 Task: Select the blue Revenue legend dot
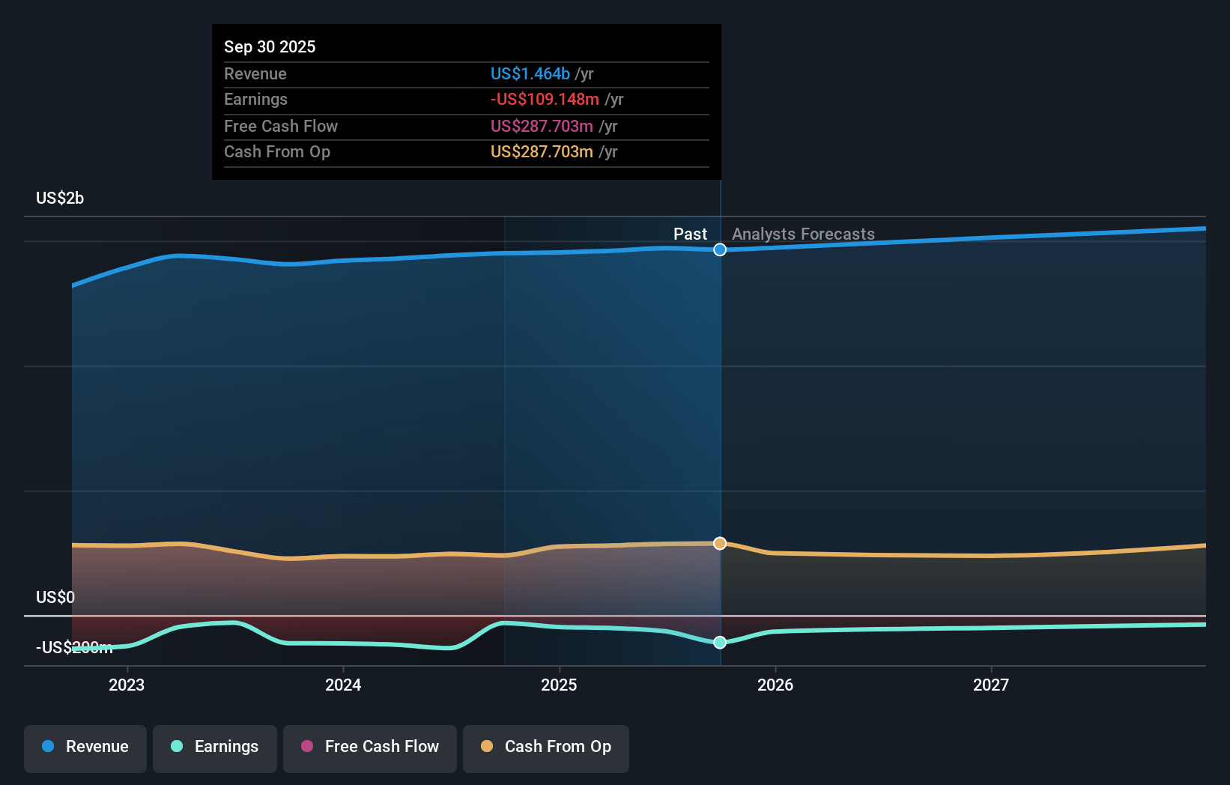(x=48, y=747)
